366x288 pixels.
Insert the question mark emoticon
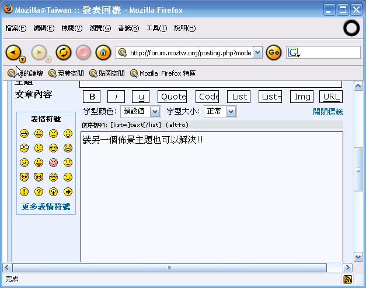(x=39, y=191)
